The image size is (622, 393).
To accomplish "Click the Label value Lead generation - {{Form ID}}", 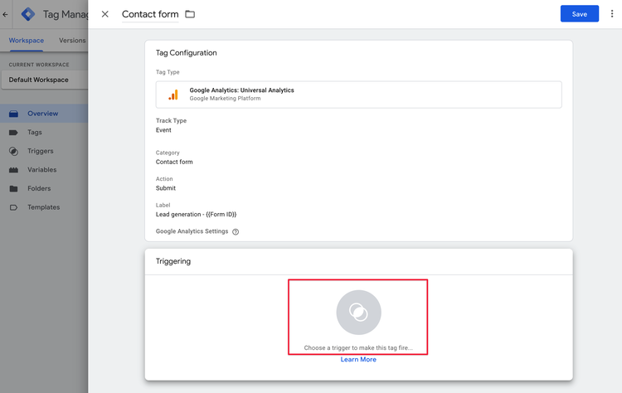I will click(x=196, y=214).
